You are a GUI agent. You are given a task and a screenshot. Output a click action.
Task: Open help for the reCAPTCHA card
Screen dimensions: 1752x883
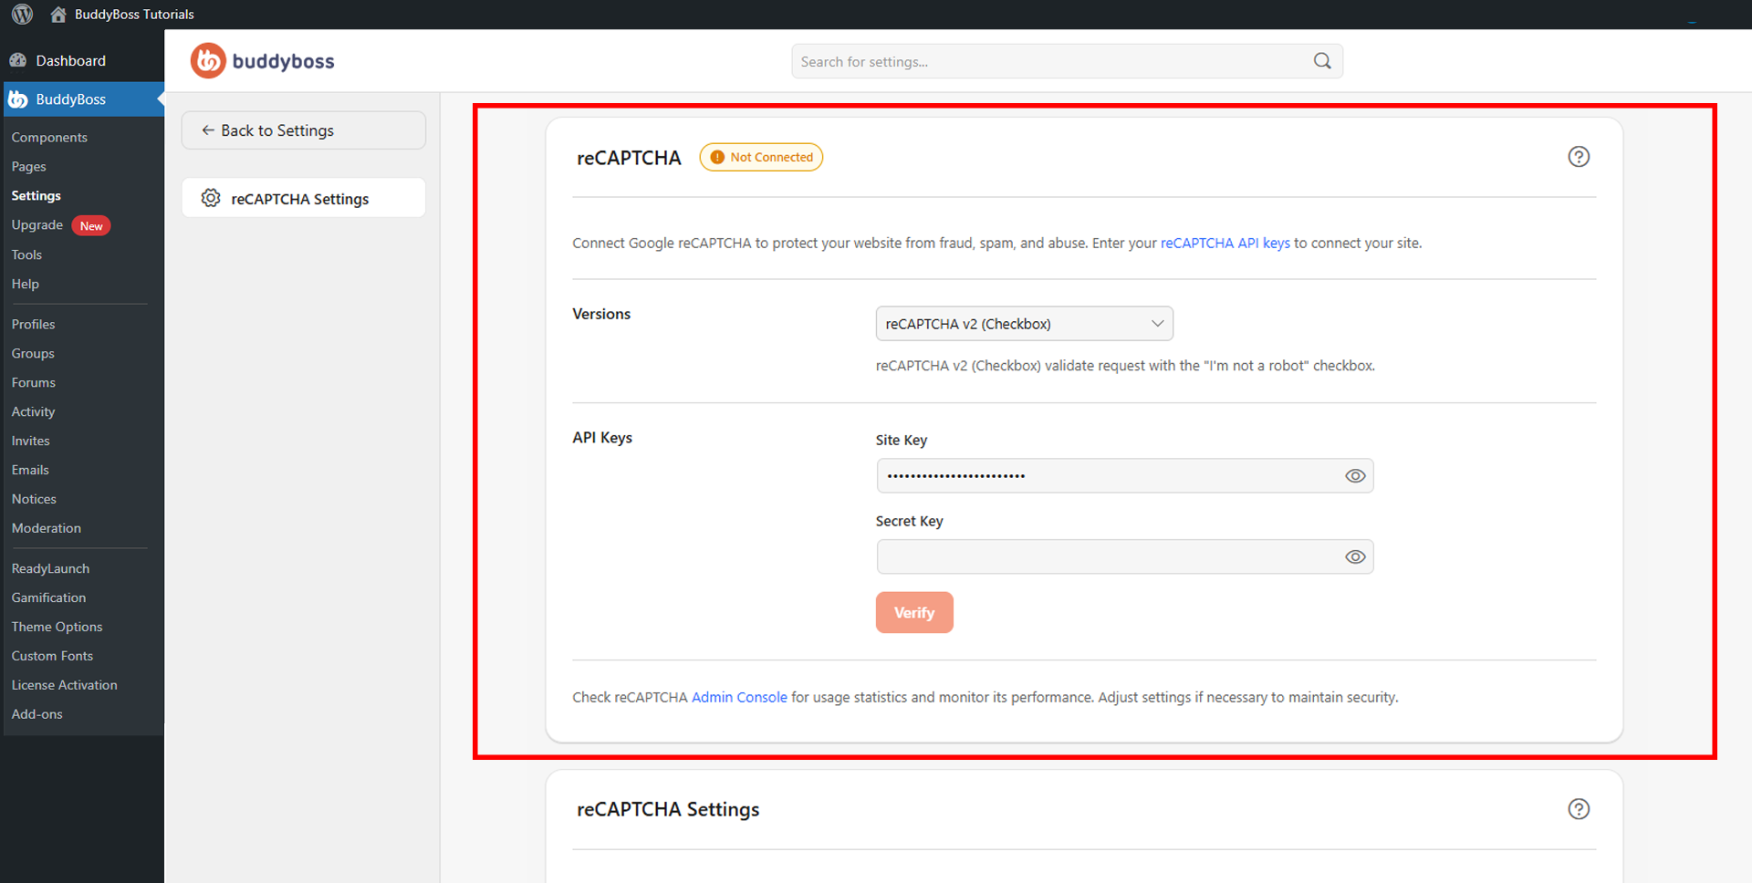1579,157
